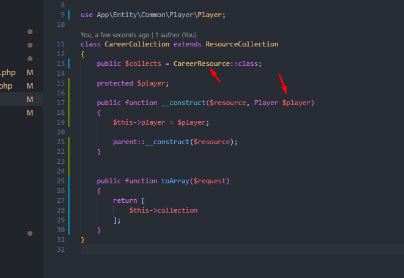Viewport: 404px width, 278px height.
Task: Select line number 11 in the gutter
Action: point(61,45)
